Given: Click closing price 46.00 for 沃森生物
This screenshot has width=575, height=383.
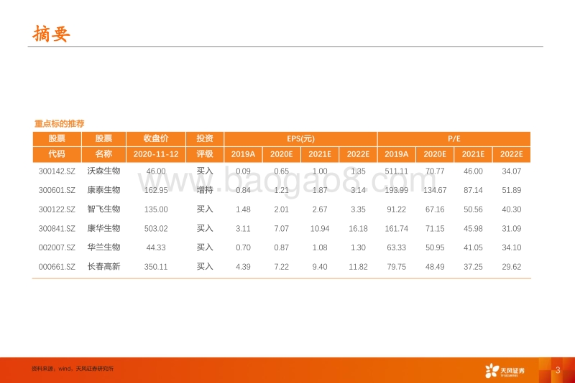Looking at the screenshot, I should click(156, 171).
